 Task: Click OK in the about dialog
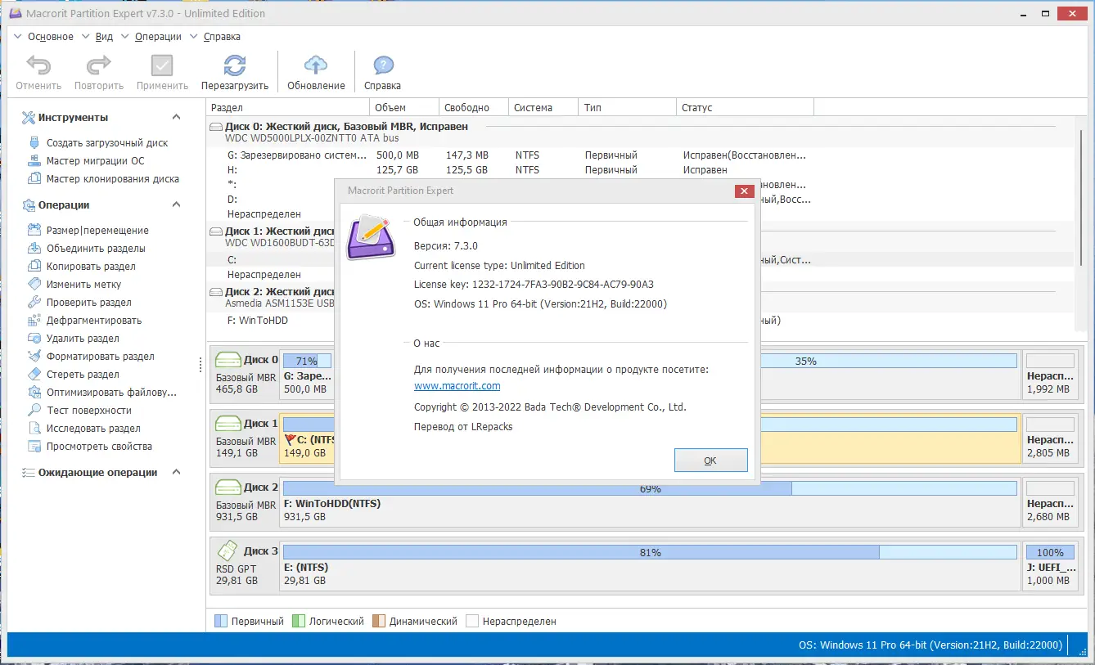710,461
